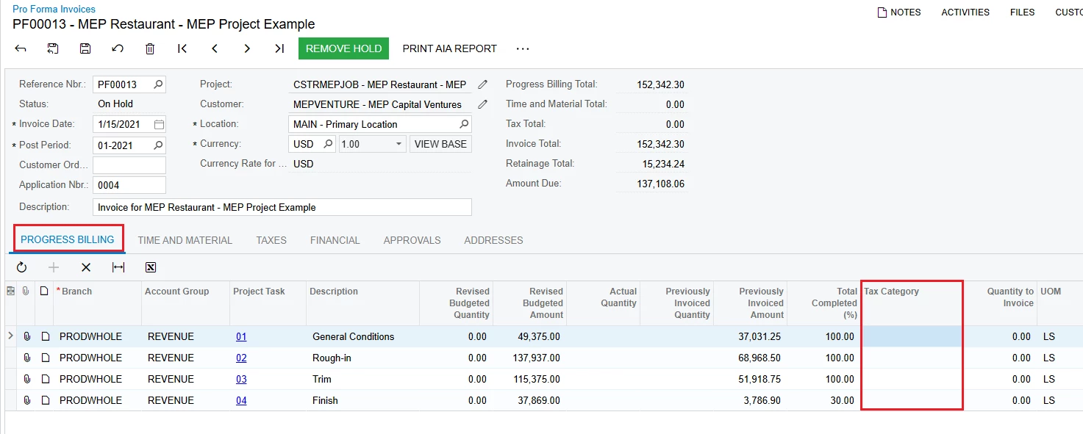Screen dimensions: 1083x434
Task: Open project task 01 link
Action: 241,336
